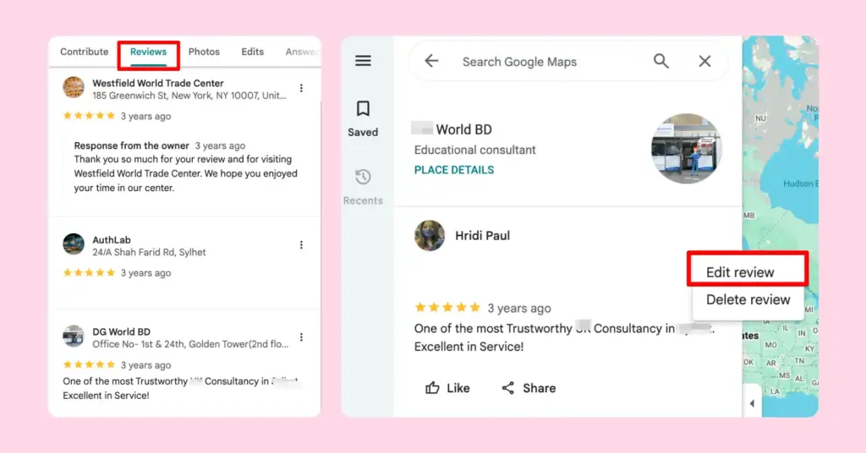Like the review with thumbs-up button

tap(447, 388)
